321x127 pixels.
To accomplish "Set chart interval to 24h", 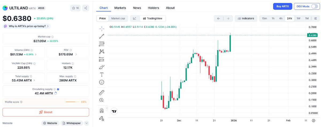I will 289,18.
